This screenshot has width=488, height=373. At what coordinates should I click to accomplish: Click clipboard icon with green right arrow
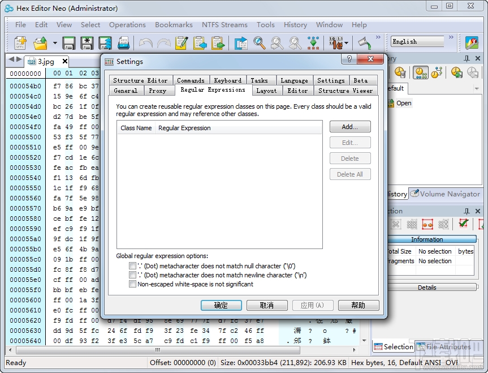click(x=218, y=43)
